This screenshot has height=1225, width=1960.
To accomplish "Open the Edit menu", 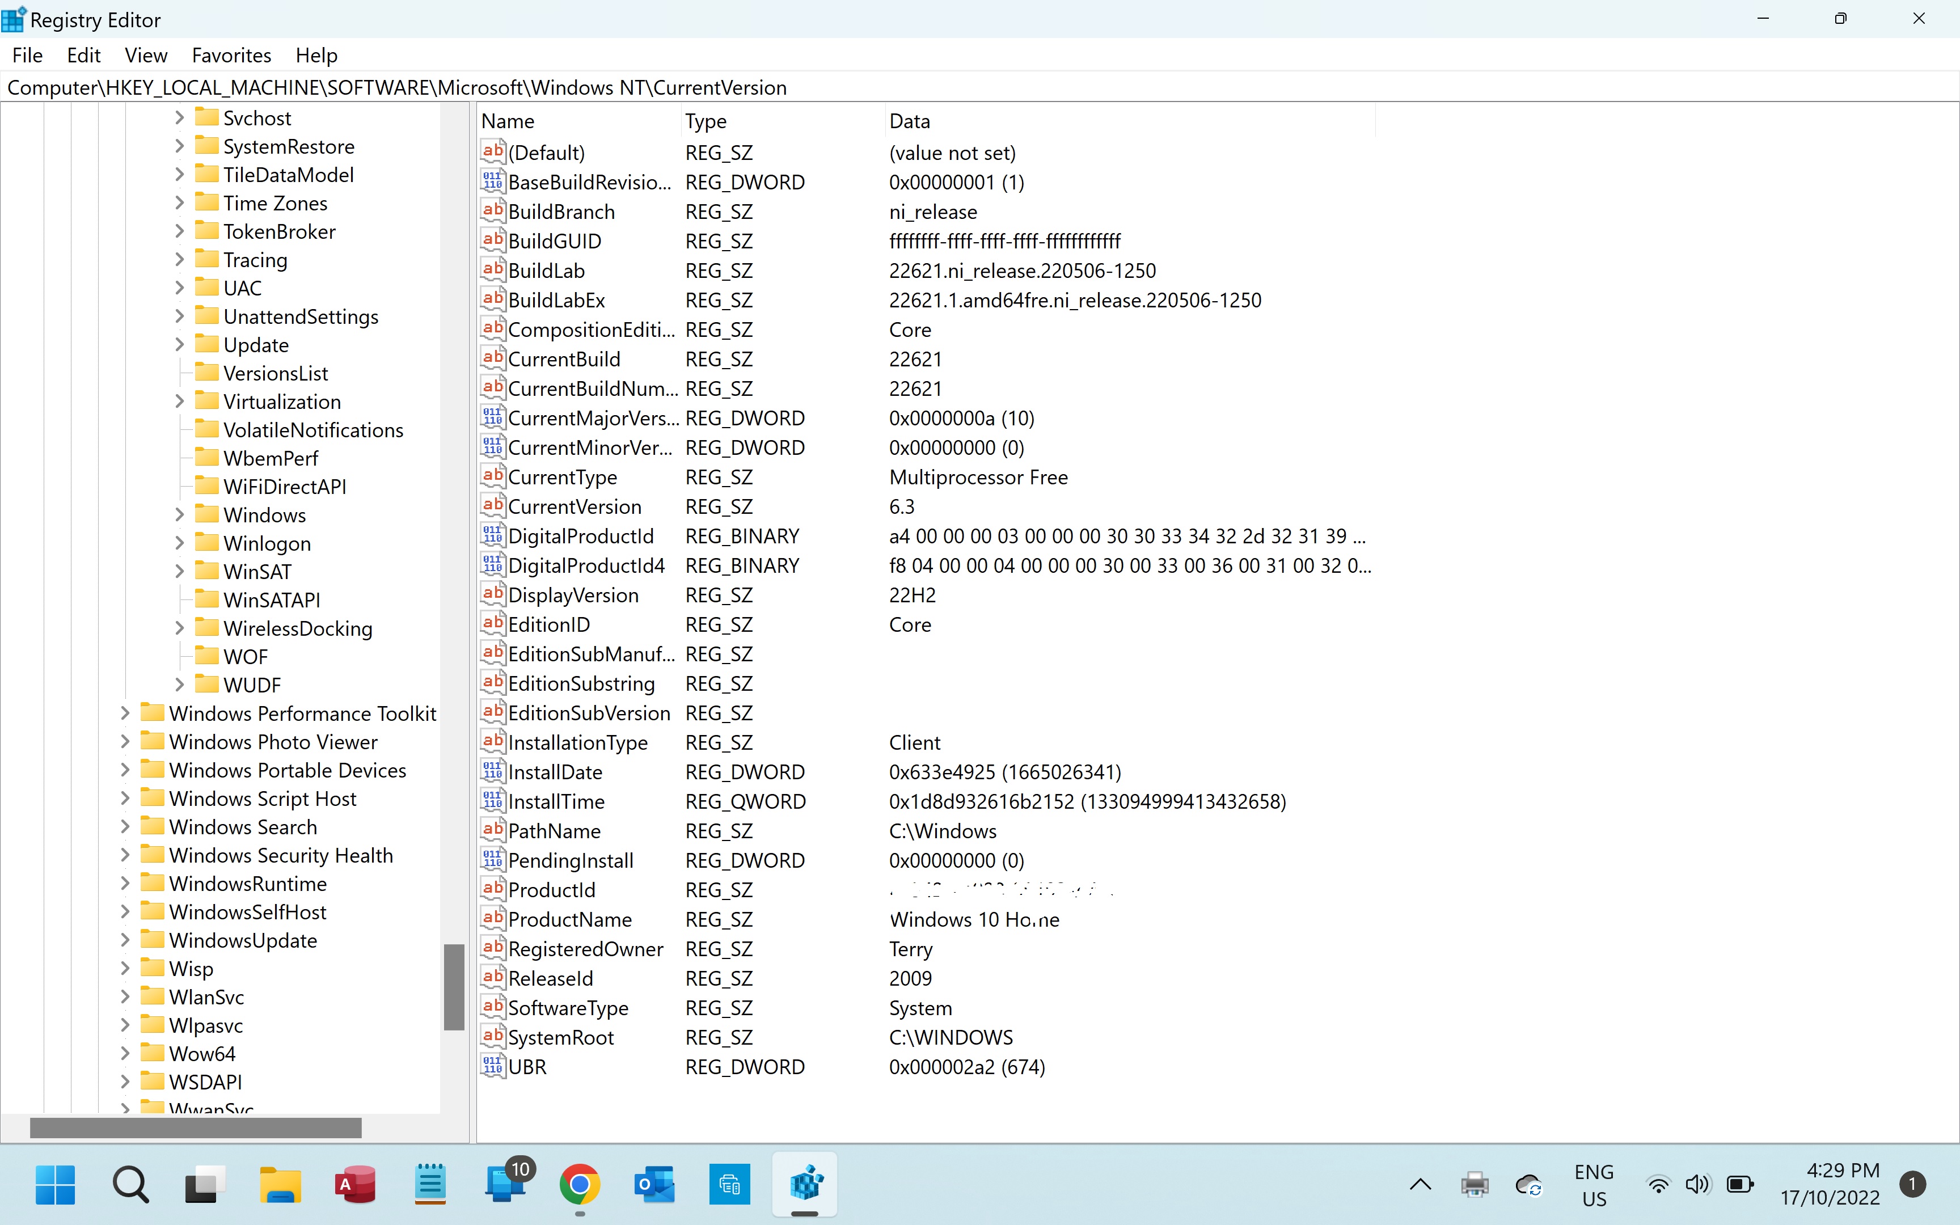I will coord(83,55).
